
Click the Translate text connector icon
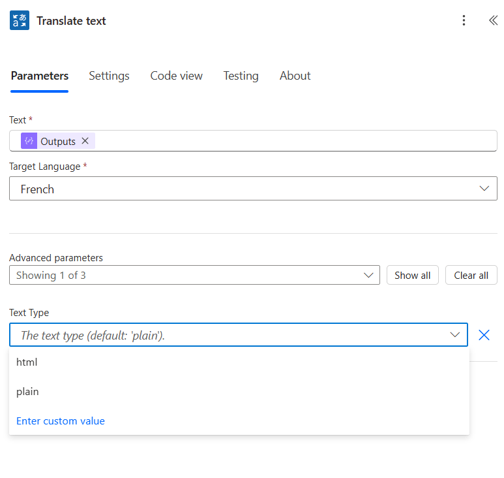tap(20, 20)
